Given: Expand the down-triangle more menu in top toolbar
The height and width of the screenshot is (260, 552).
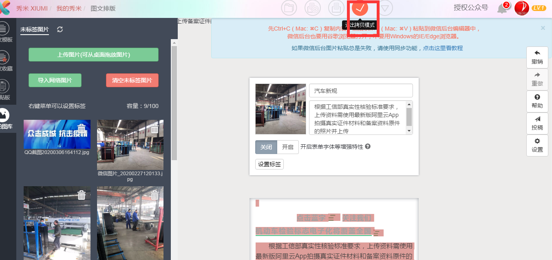Looking at the screenshot, I should [385, 8].
